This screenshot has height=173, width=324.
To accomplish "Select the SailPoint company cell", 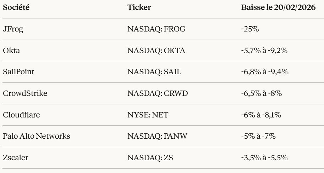I will pos(18,72).
